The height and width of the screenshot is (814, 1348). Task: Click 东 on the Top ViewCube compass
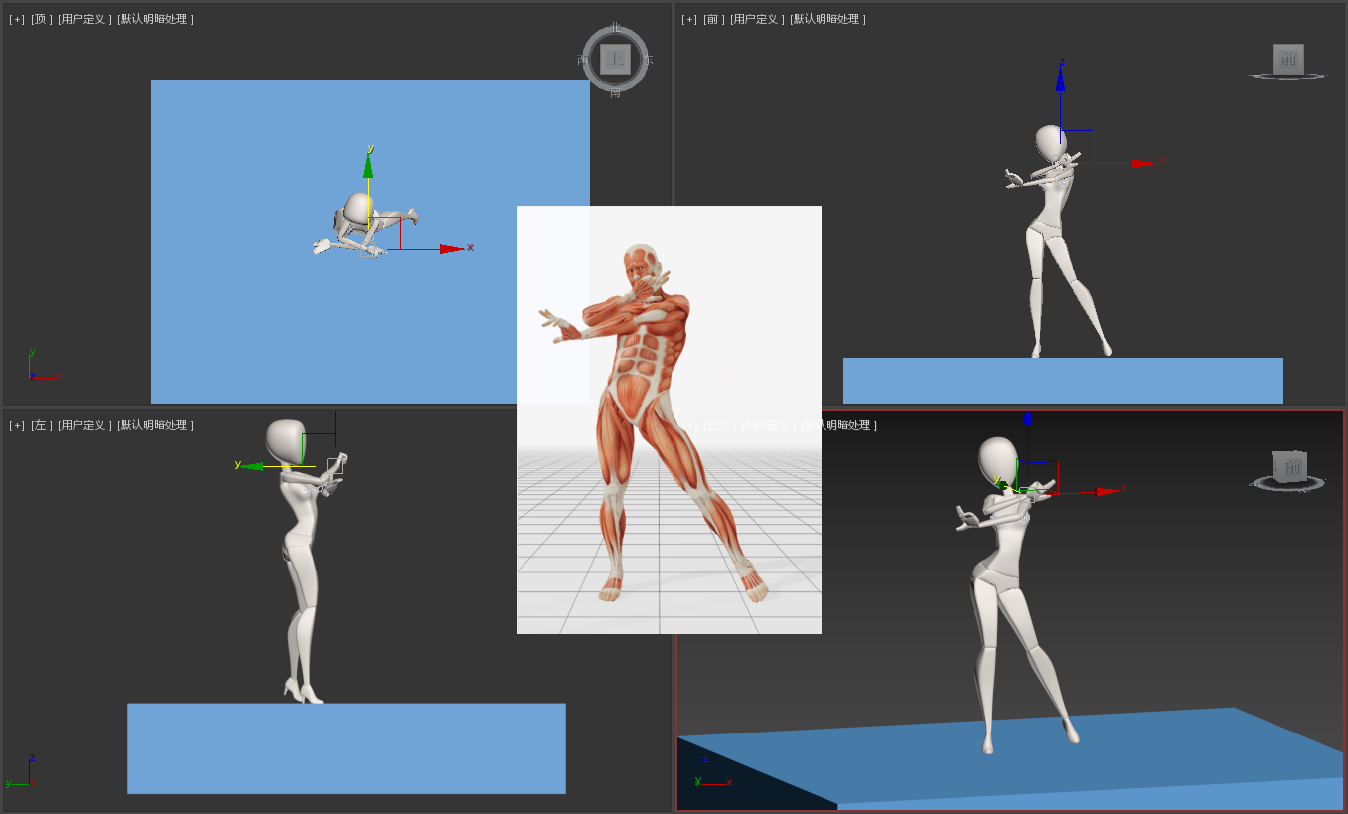pyautogui.click(x=648, y=60)
